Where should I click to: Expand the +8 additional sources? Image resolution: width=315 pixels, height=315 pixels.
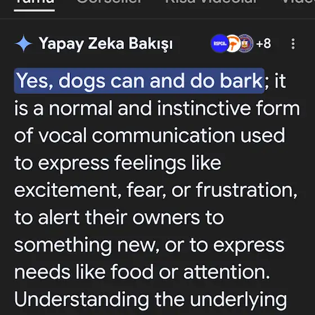[x=264, y=44]
